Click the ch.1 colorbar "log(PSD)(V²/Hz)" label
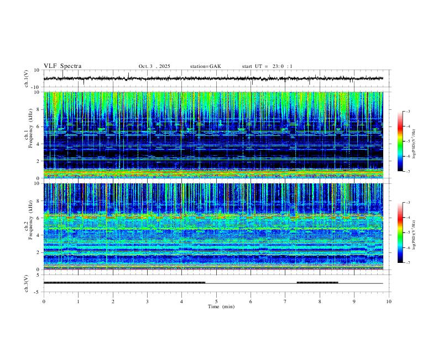 [414, 144]
